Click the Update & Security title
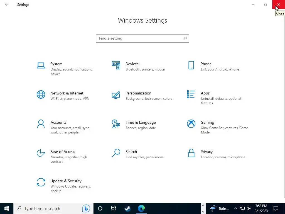Screen dimensions: 285x214 pyautogui.click(x=66, y=181)
